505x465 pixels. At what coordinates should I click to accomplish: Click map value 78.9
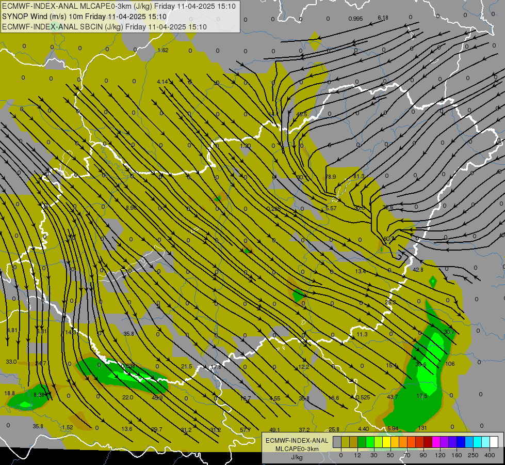point(331,177)
